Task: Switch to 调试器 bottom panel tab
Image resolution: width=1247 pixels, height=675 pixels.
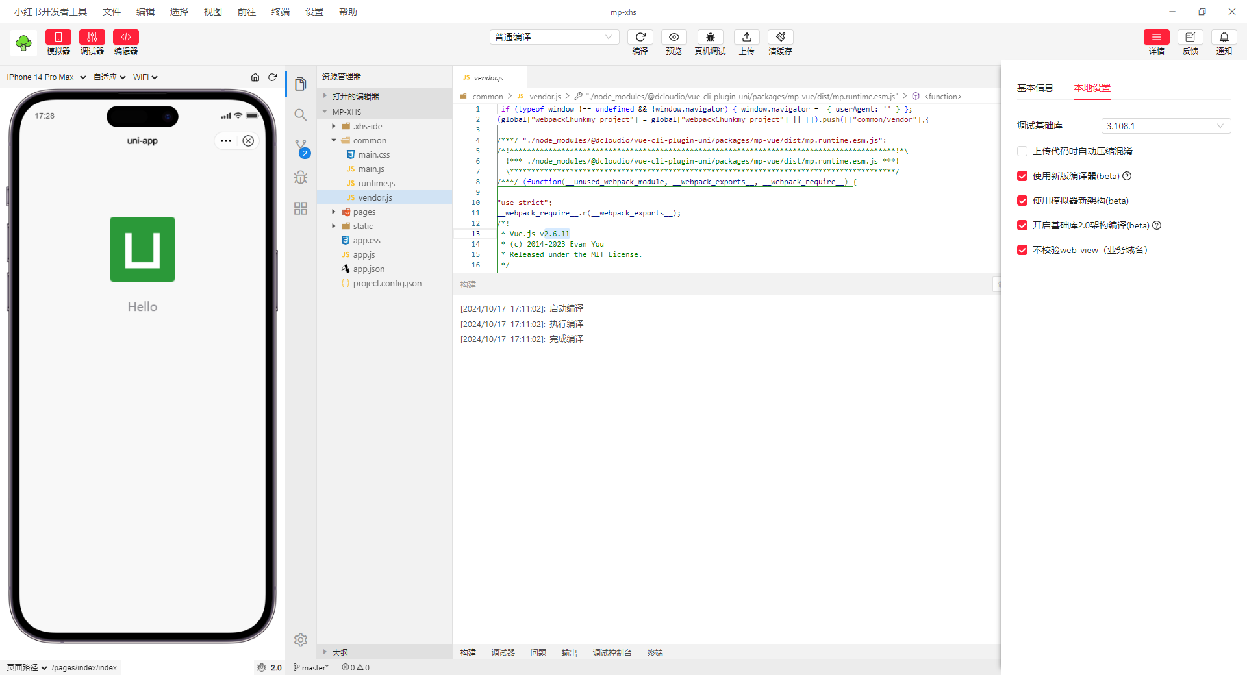Action: 503,652
